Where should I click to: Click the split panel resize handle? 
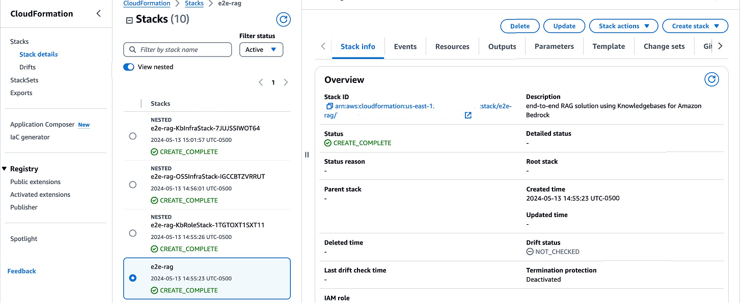pos(307,155)
